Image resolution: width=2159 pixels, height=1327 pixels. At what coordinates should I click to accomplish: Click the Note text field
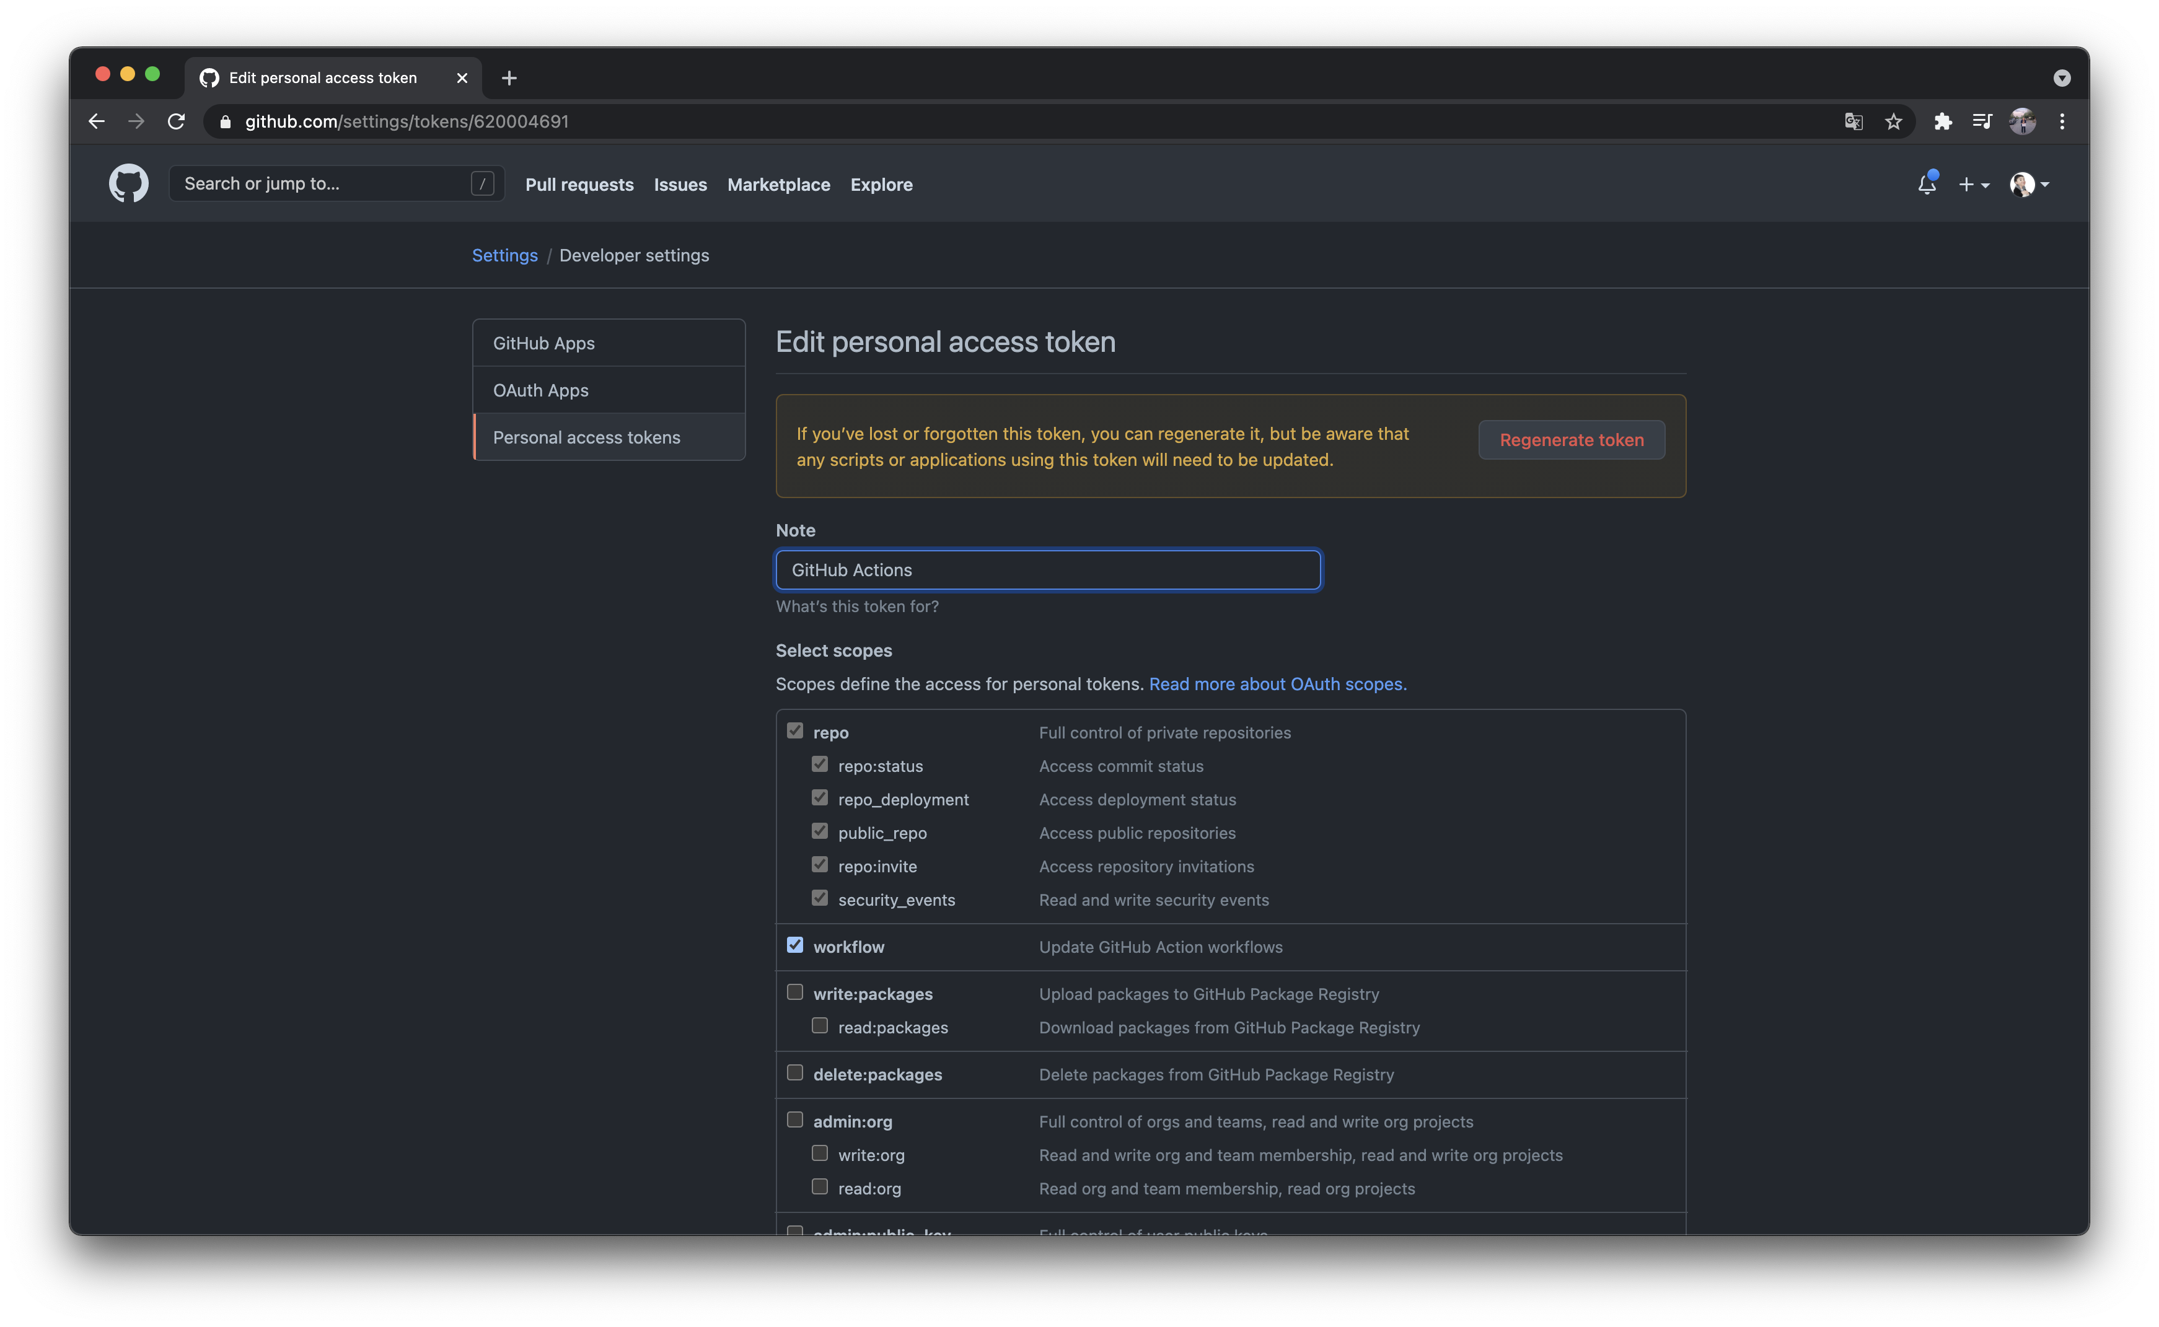pyautogui.click(x=1048, y=569)
